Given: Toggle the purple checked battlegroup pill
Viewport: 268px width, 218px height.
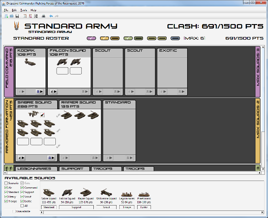Looking at the screenshot, I should 92,38.
